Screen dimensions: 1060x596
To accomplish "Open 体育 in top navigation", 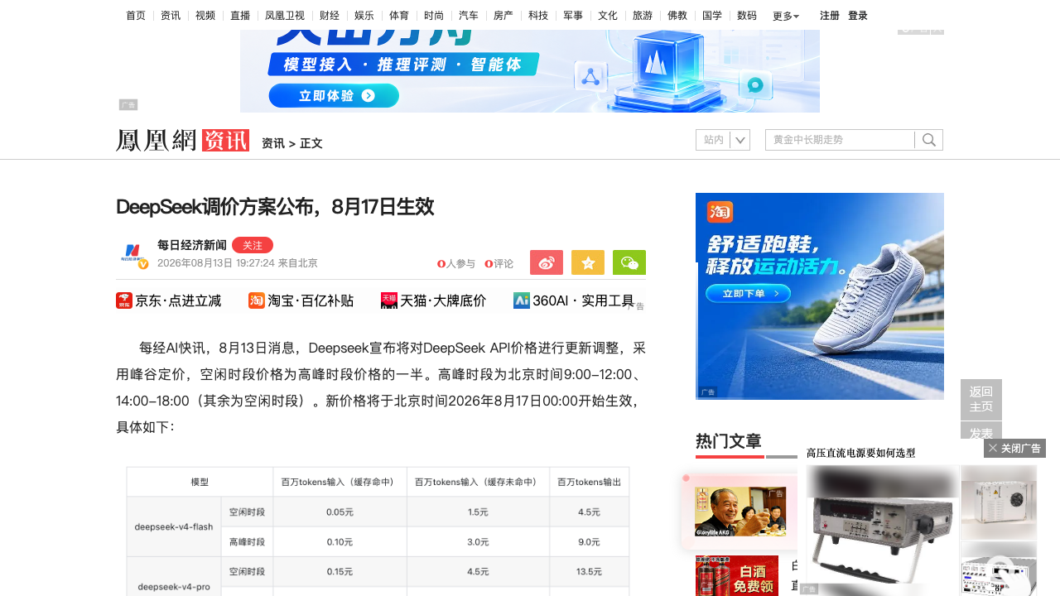I will click(x=399, y=15).
